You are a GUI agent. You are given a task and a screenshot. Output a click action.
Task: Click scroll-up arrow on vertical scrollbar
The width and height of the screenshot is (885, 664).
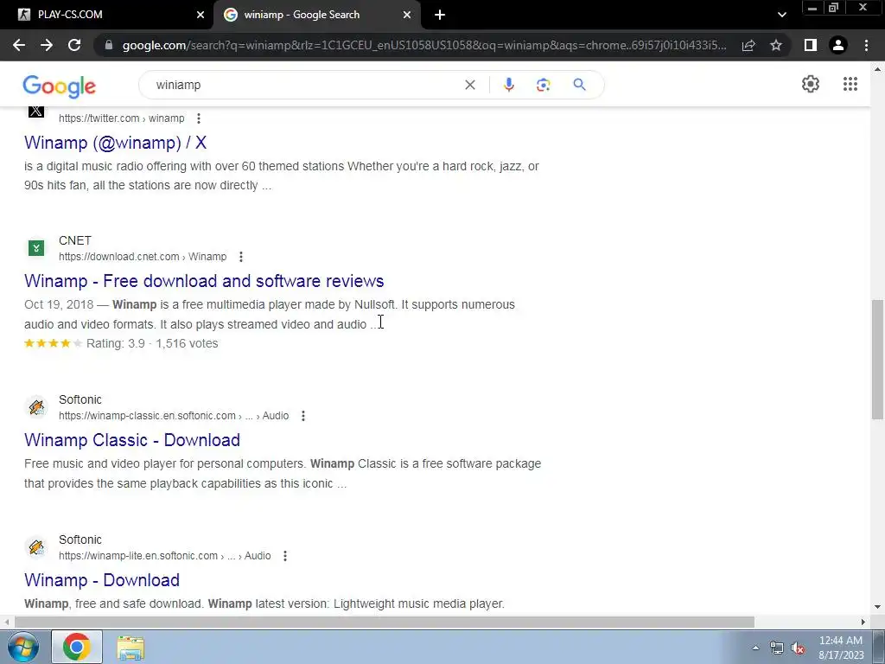coord(876,69)
